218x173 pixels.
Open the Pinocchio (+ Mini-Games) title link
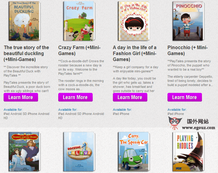click(188, 51)
